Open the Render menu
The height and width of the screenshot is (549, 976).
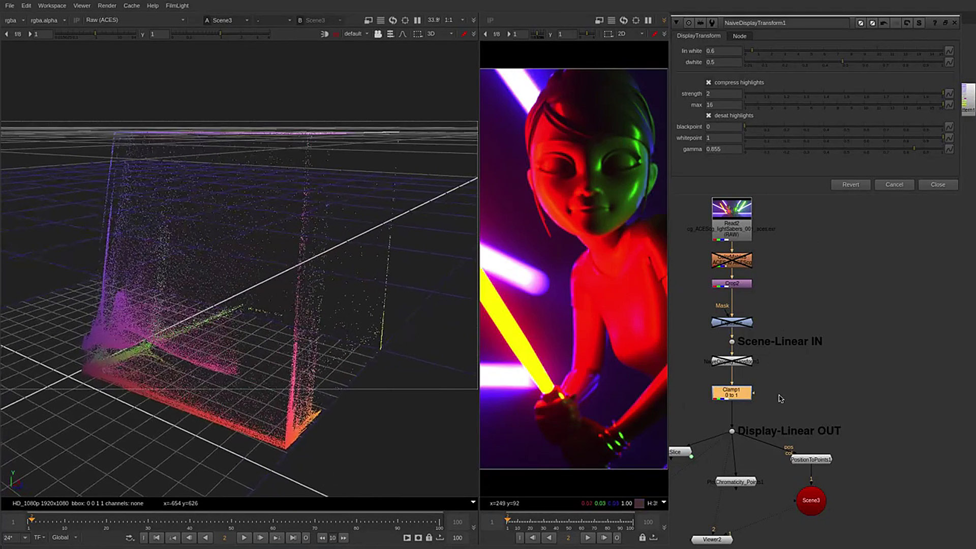[107, 6]
